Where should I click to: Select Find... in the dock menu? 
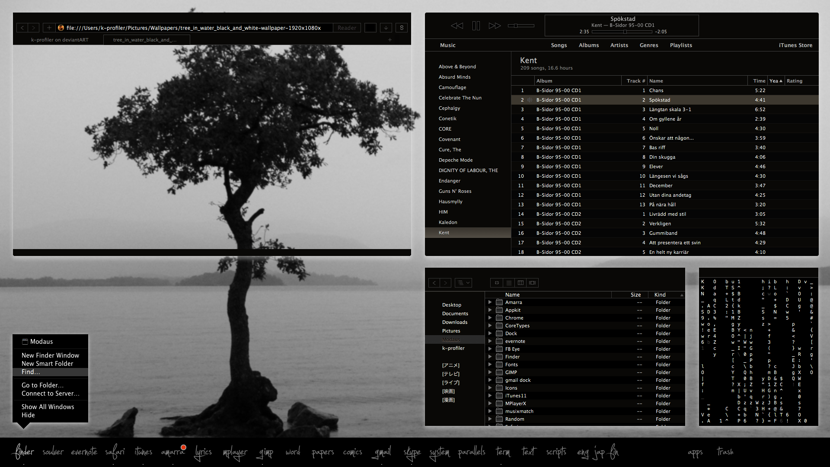pyautogui.click(x=50, y=372)
